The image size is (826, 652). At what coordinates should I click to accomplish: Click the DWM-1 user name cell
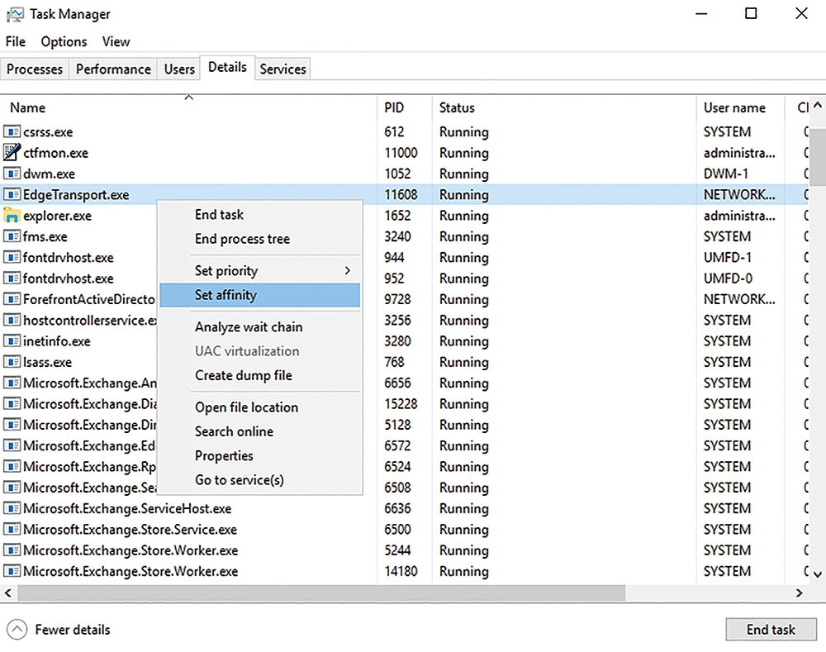coord(725,174)
